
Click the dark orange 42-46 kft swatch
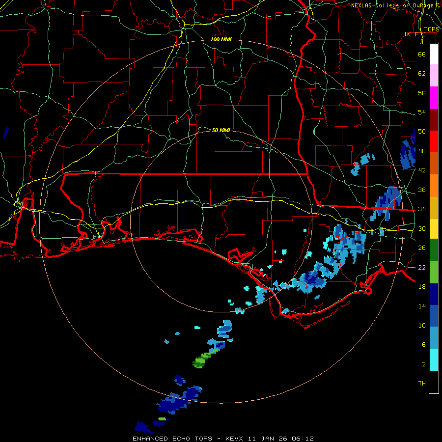(x=434, y=163)
